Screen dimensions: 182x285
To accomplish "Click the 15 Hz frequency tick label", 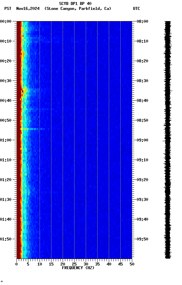I will [51, 264].
